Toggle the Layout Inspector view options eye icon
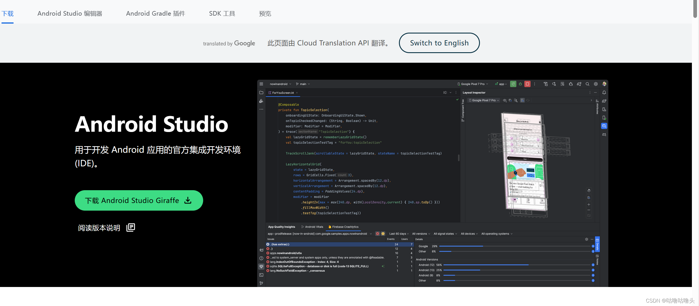 [504, 100]
